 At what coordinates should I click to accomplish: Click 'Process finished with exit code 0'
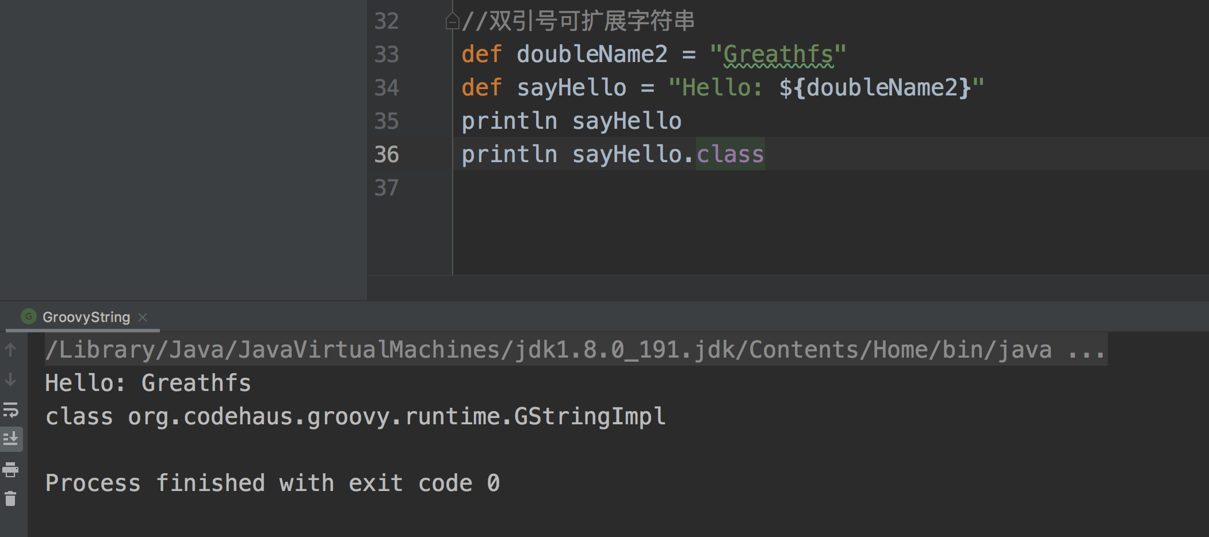coord(273,483)
